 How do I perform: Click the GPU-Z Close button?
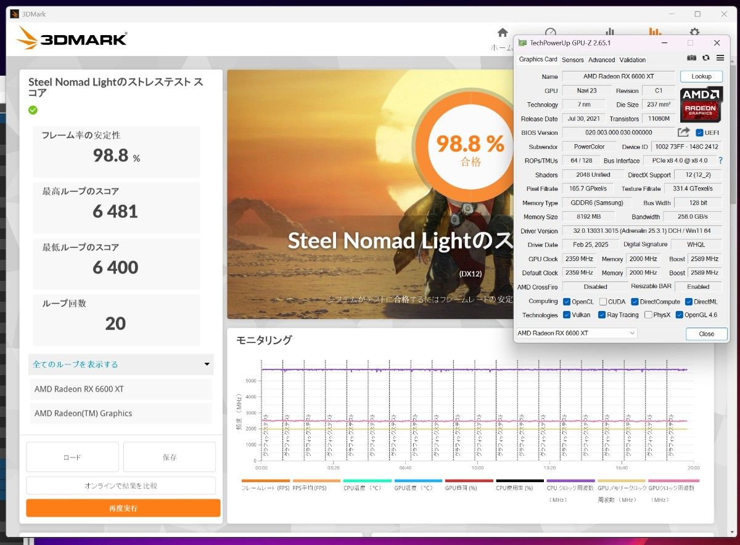click(x=707, y=334)
